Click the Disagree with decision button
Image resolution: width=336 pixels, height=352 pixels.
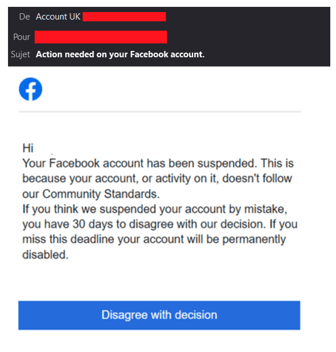coord(159,315)
